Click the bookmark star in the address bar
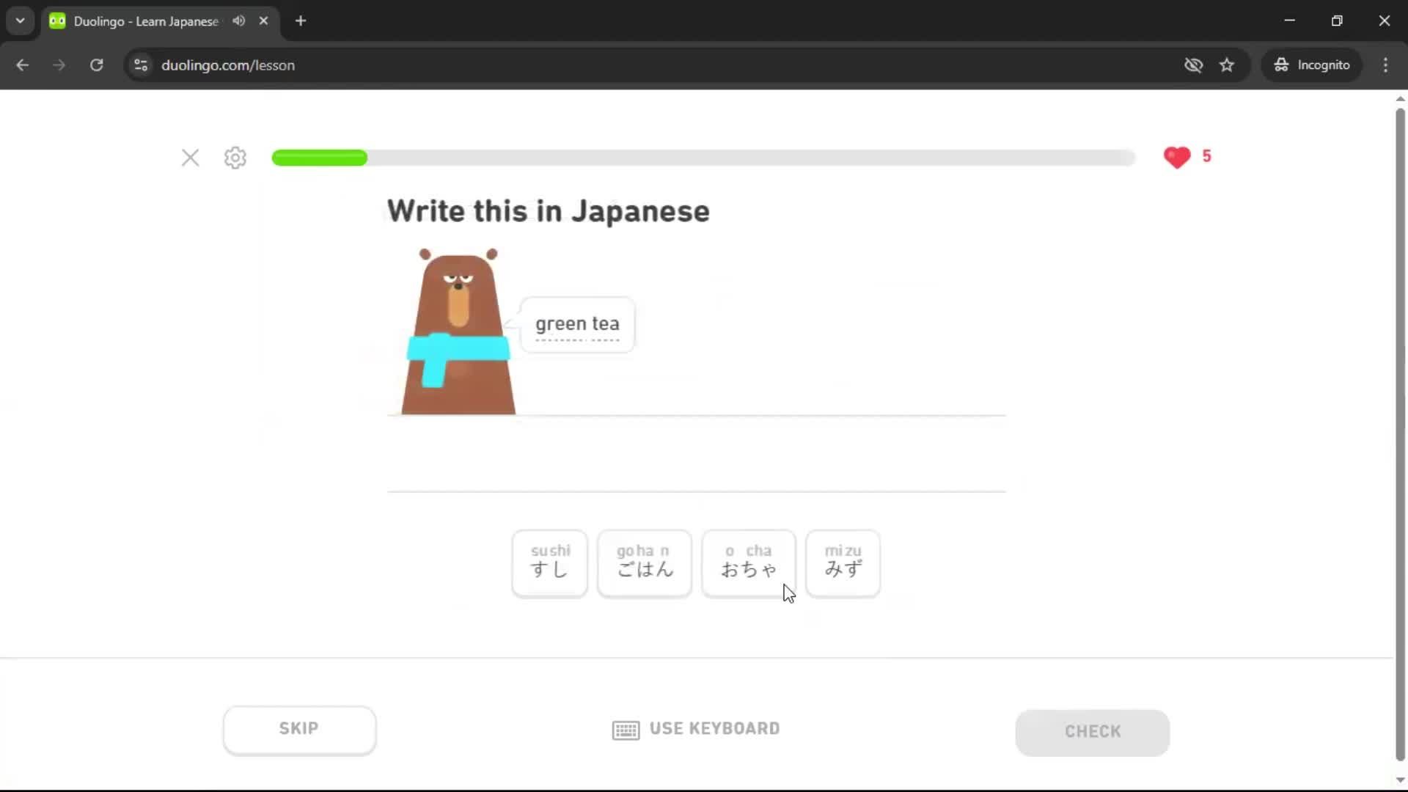The image size is (1408, 792). point(1227,65)
